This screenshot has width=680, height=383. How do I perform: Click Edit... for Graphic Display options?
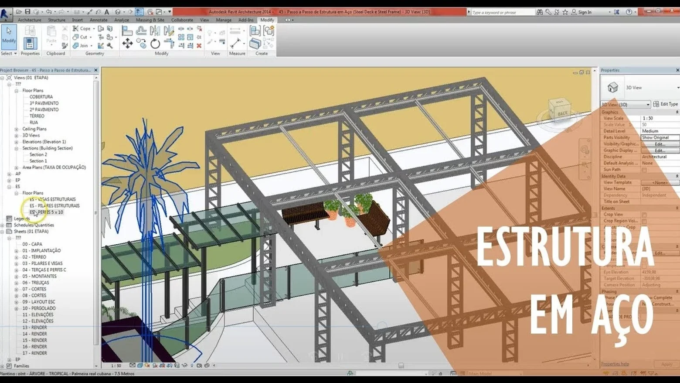(x=660, y=150)
